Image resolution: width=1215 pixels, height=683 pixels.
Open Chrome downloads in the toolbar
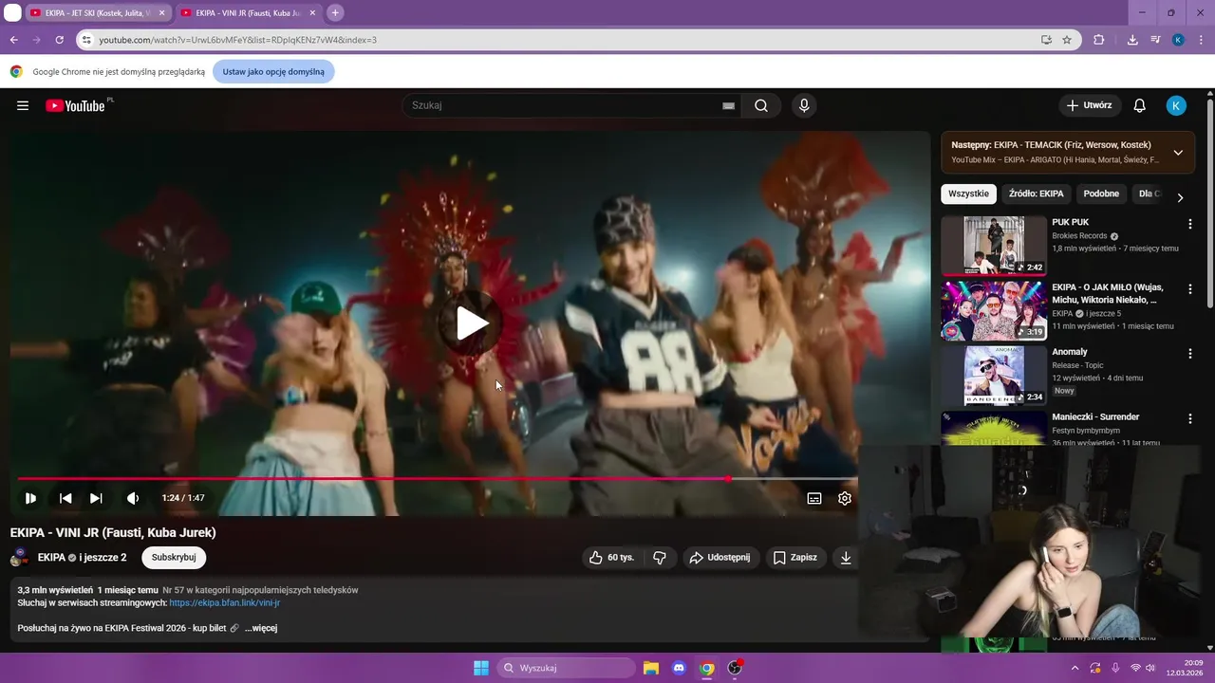pyautogui.click(x=1132, y=40)
